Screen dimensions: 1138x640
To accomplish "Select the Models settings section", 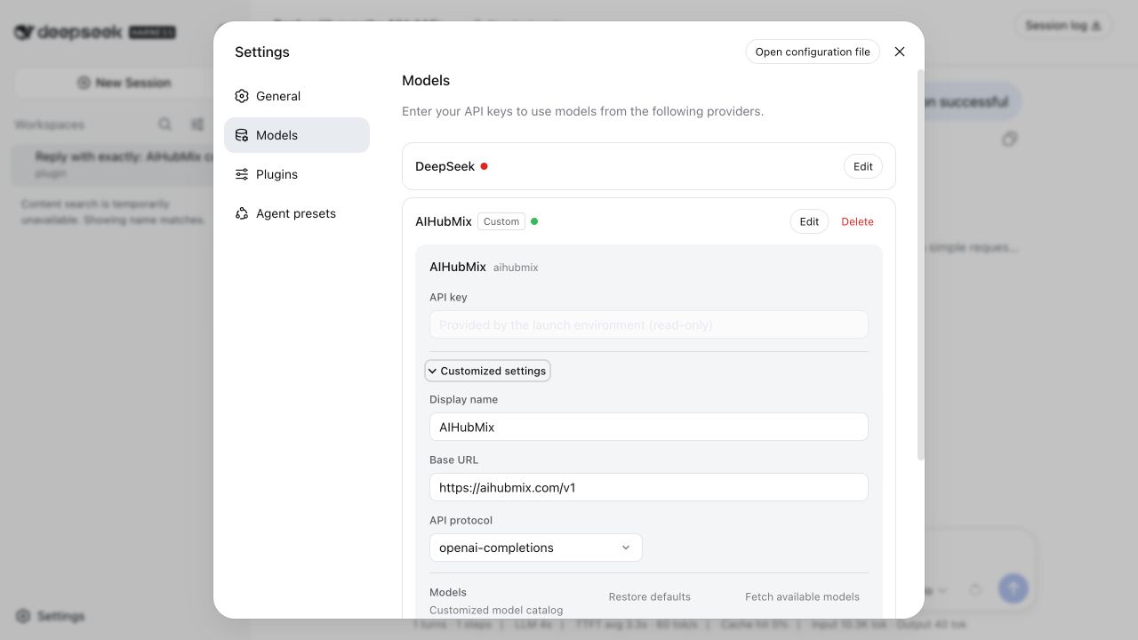I will [x=296, y=135].
